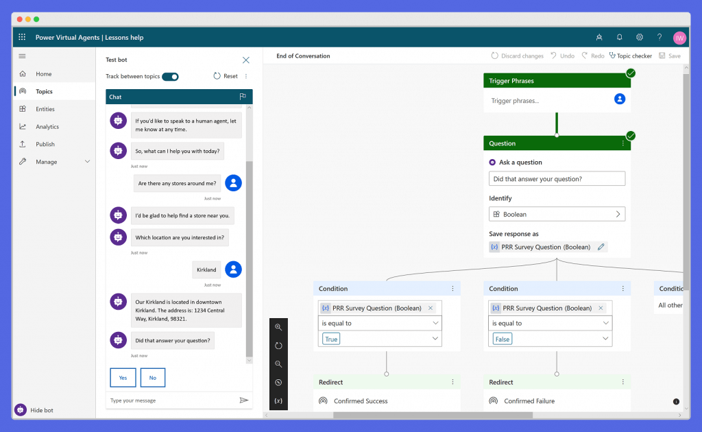Screen dimensions: 702x432
Task: Open notifications bell
Action: 619,38
